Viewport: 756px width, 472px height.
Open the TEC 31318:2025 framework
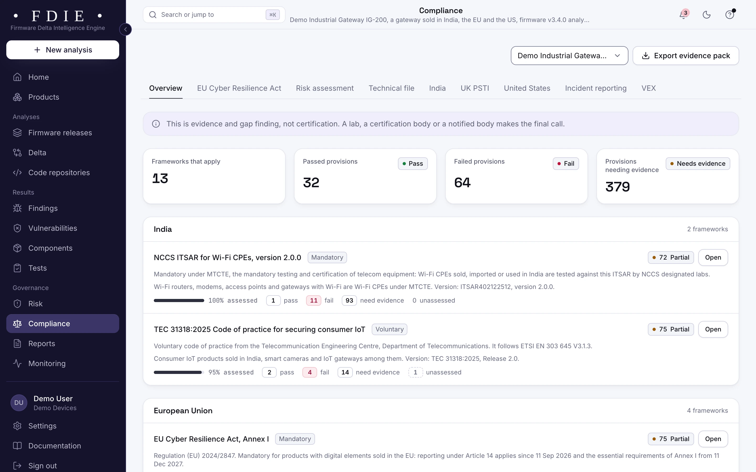pos(713,329)
